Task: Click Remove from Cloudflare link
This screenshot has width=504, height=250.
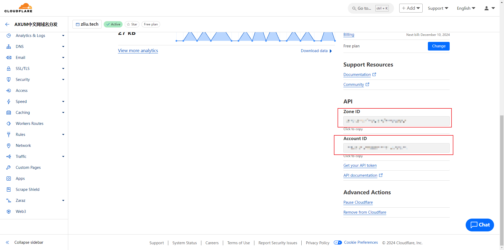Action: point(365,212)
